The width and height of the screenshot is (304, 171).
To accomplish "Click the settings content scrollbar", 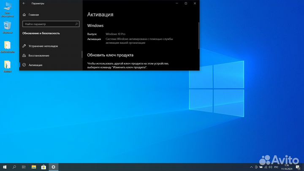I will (199, 35).
